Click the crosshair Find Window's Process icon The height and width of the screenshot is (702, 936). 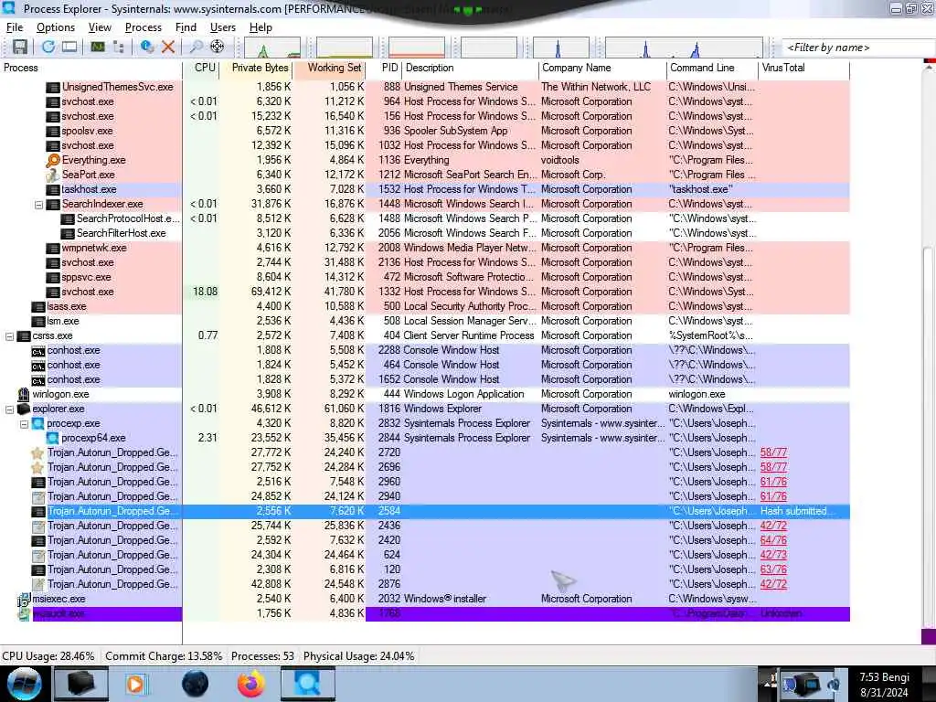click(x=218, y=47)
